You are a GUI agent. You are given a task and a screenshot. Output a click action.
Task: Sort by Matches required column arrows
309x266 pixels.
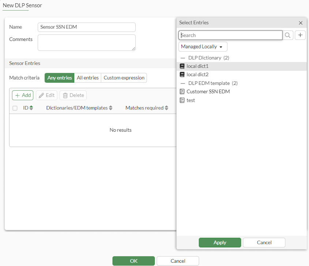click(166, 108)
